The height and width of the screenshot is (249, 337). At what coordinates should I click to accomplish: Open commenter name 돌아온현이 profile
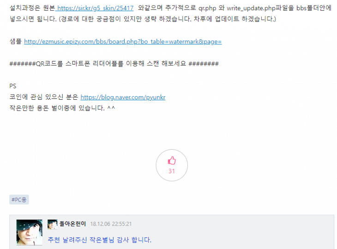coord(72,224)
